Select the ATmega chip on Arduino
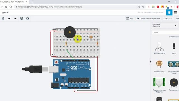179x101 pixels. (79, 81)
